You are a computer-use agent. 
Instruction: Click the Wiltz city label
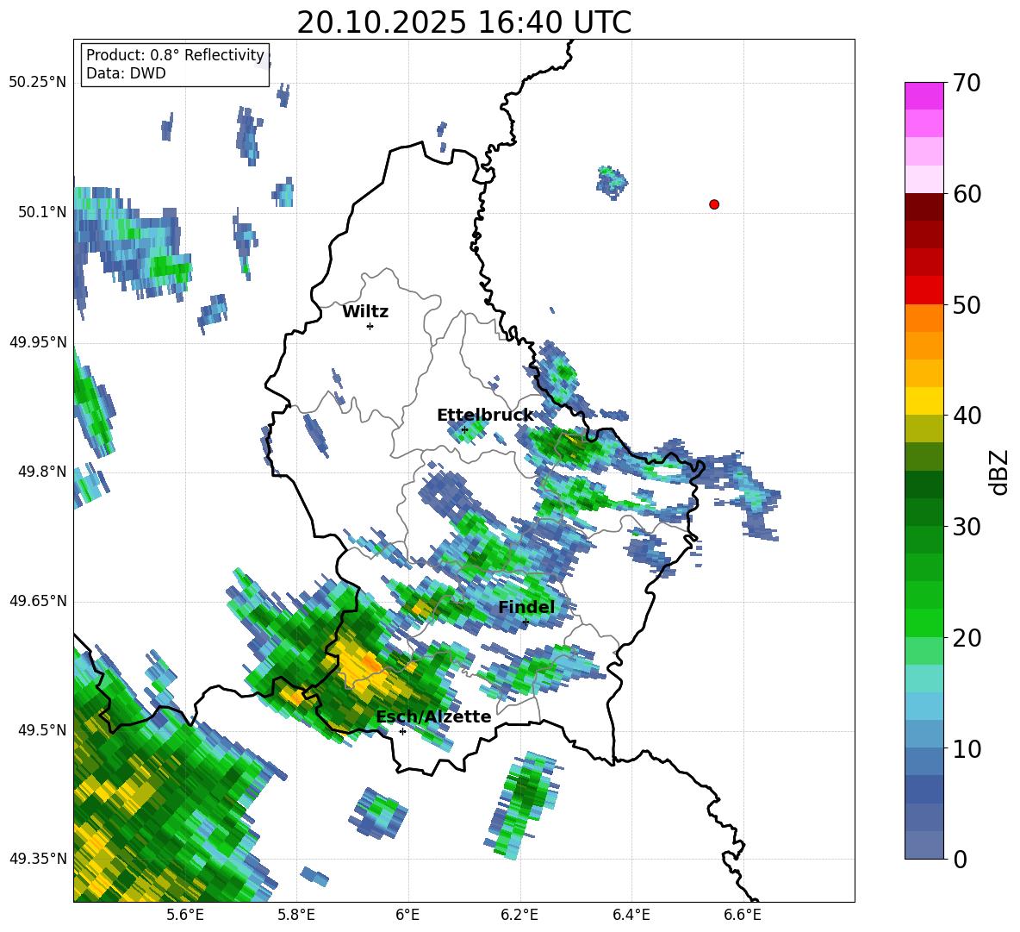point(365,312)
